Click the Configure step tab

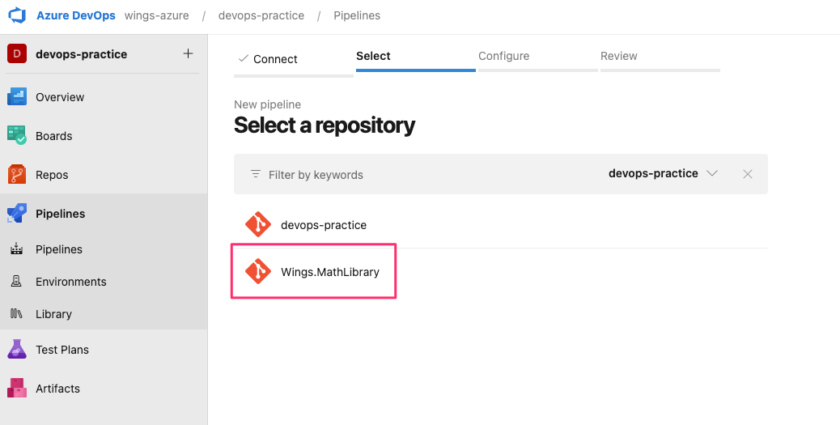[503, 57]
